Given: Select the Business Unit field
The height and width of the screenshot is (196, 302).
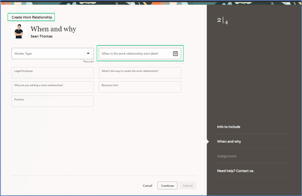Looking at the screenshot, I should 140,87.
